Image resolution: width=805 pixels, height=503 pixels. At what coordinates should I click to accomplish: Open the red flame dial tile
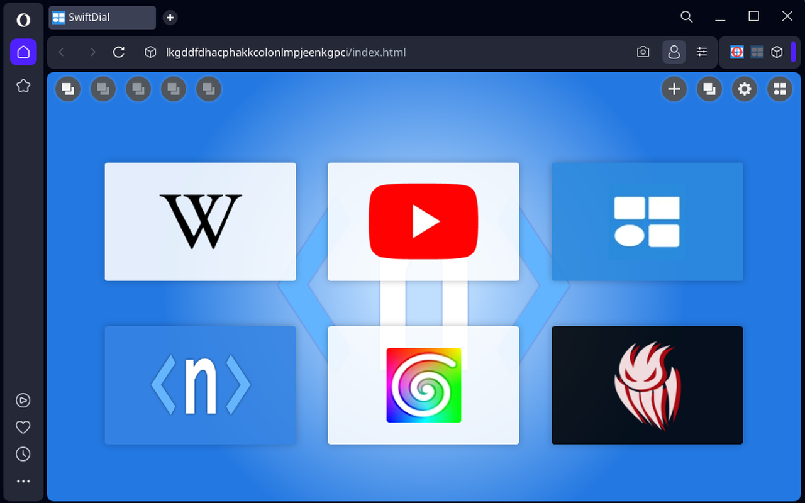647,385
